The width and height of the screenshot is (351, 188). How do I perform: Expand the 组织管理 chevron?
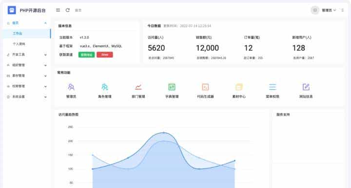[45, 65]
